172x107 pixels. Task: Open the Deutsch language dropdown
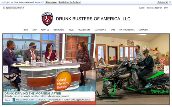coord(39,2)
